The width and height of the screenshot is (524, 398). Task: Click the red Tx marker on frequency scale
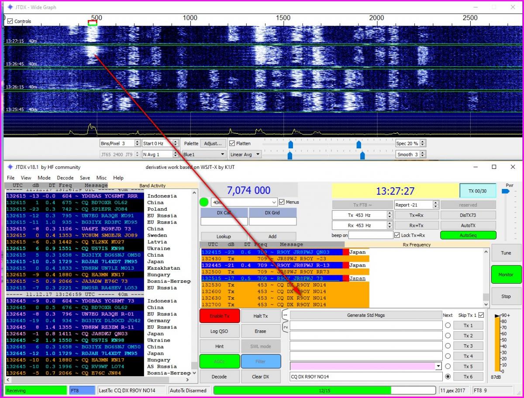tap(92, 21)
